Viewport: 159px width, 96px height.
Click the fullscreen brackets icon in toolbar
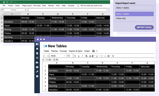tap(102, 56)
